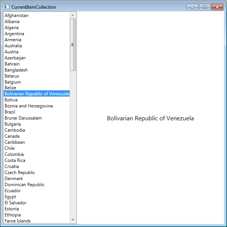The width and height of the screenshot is (227, 227).
Task: Select Brunei Darussalam in the list
Action: click(x=37, y=118)
